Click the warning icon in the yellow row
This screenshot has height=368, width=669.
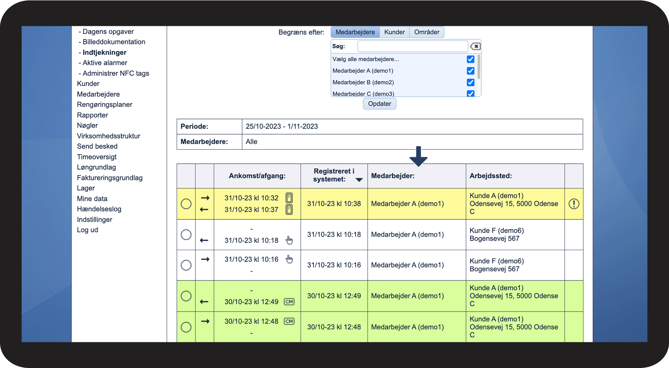click(x=574, y=204)
